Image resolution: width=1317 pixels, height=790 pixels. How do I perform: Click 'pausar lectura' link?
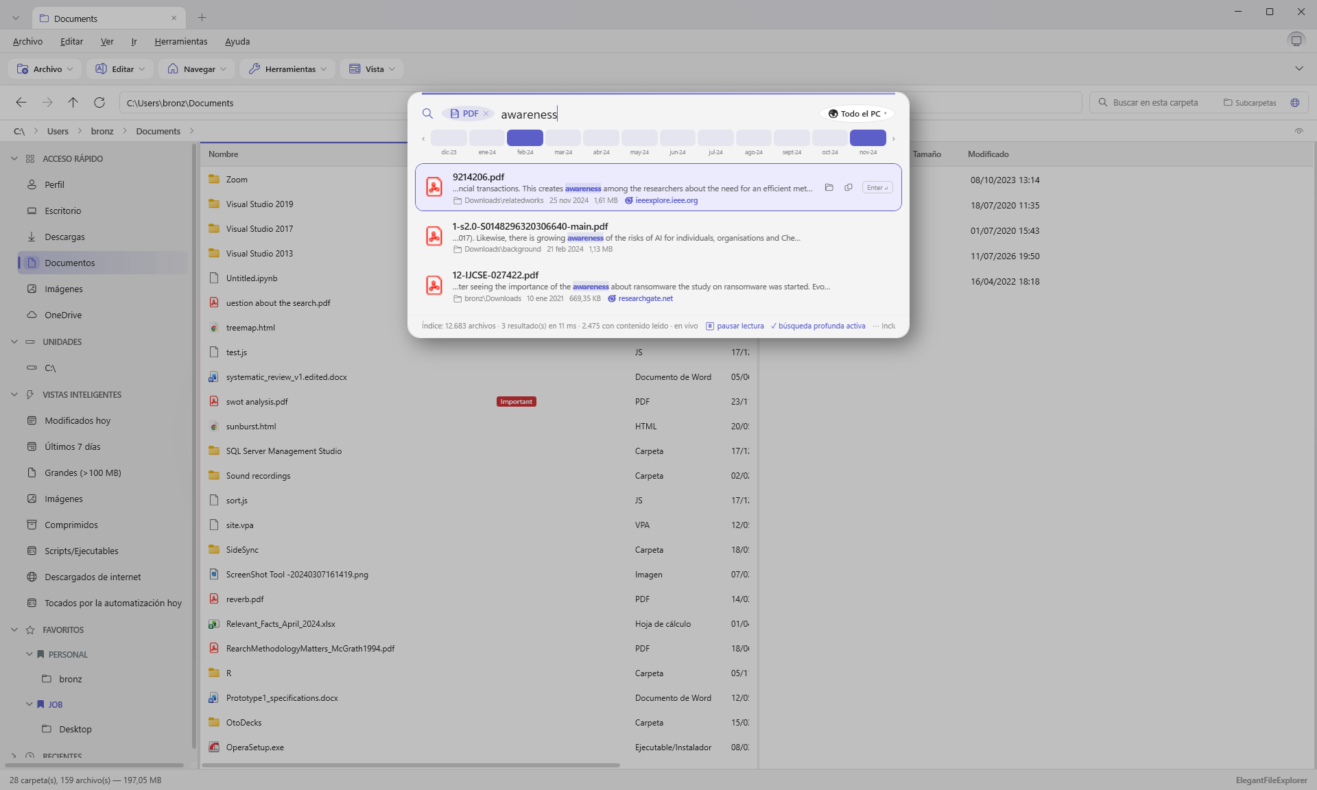735,326
